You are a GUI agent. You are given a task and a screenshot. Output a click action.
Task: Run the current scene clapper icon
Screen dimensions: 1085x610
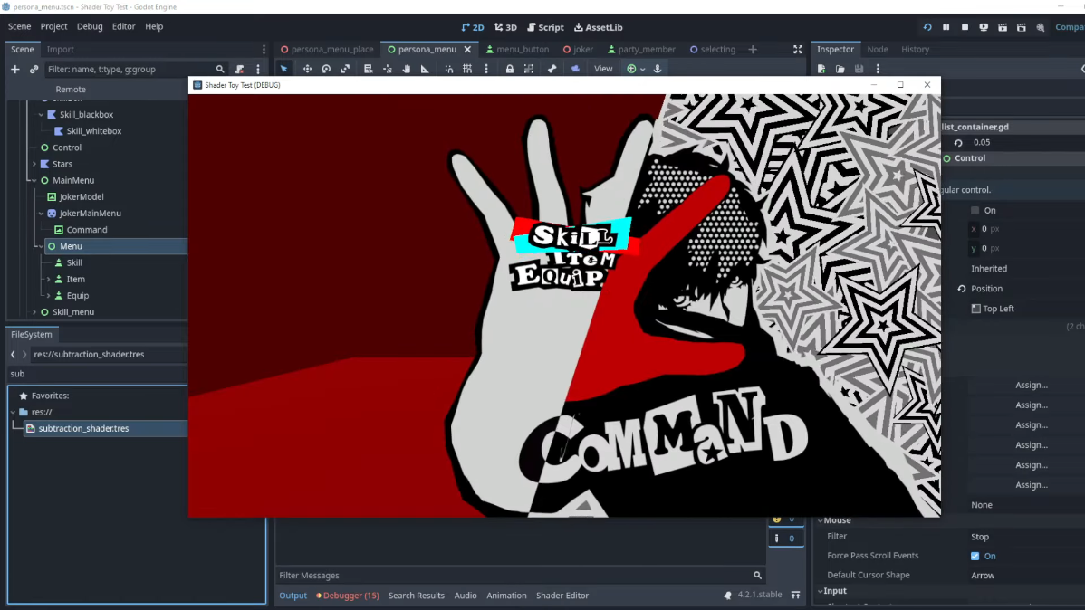point(1003,27)
